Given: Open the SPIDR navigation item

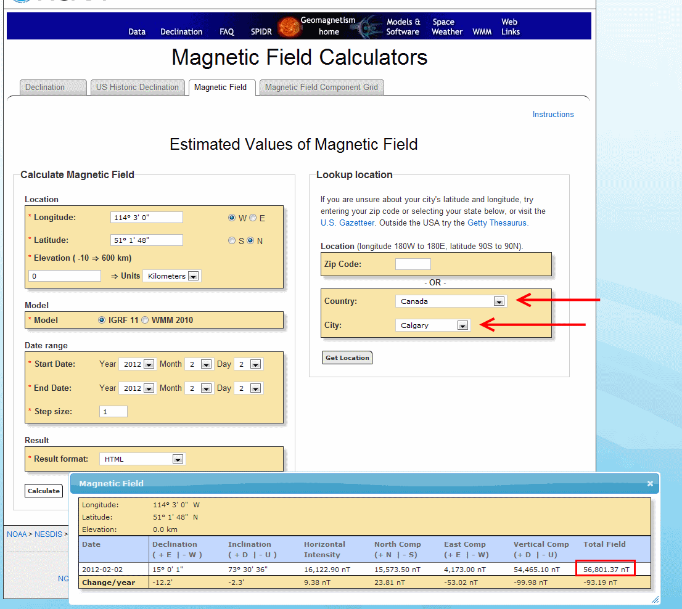Looking at the screenshot, I should tap(261, 31).
